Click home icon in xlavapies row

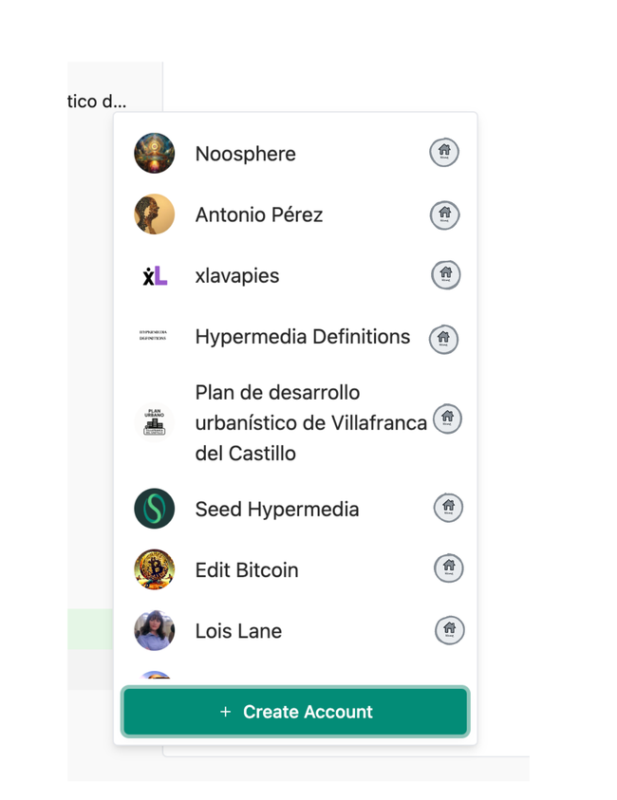point(445,275)
